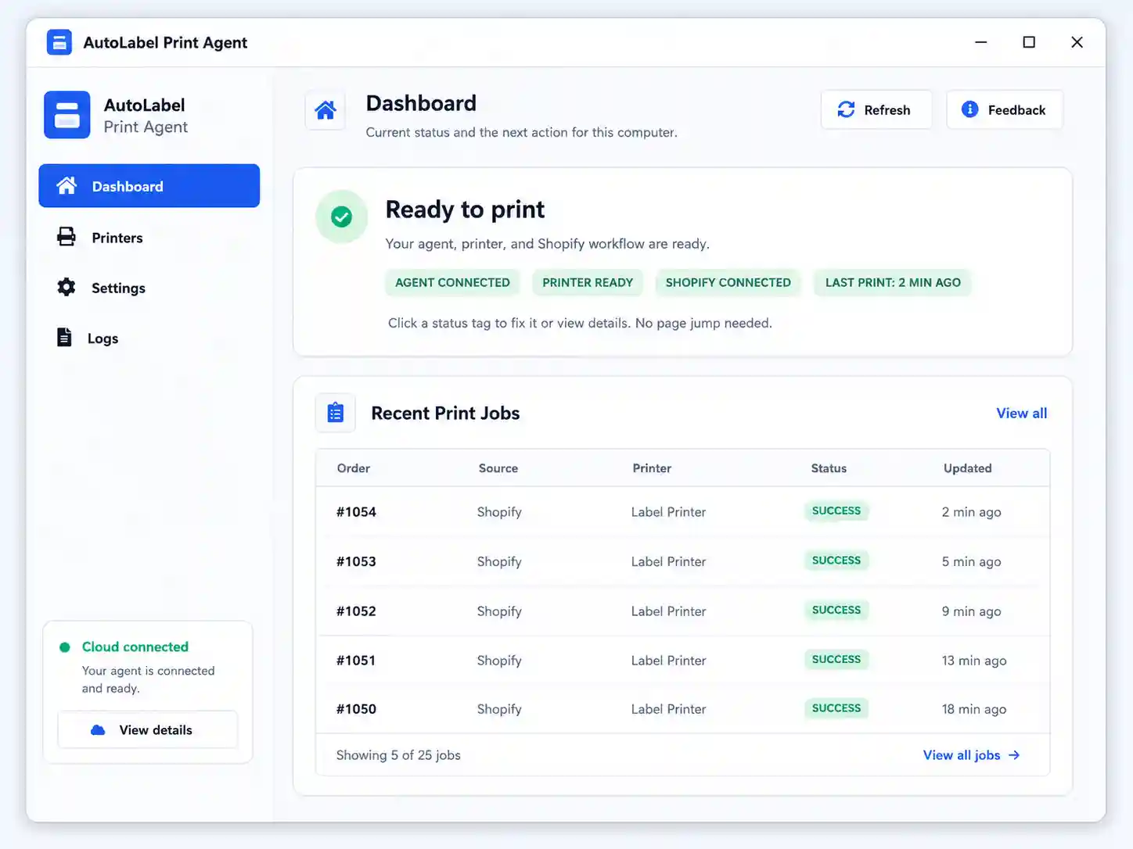Click the clipboard icon next to Recent Print Jobs
The height and width of the screenshot is (849, 1133).
point(336,413)
